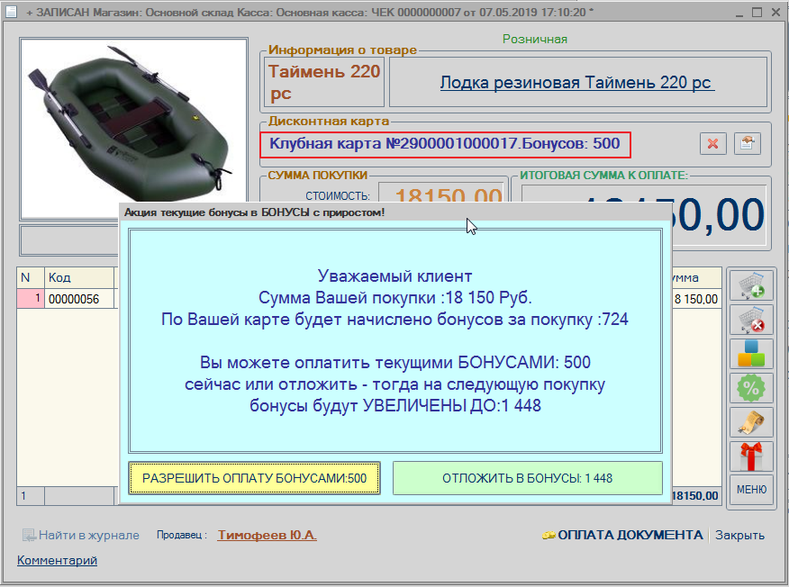The image size is (789, 587).
Task: Open the gift box icon
Action: pyautogui.click(x=751, y=456)
